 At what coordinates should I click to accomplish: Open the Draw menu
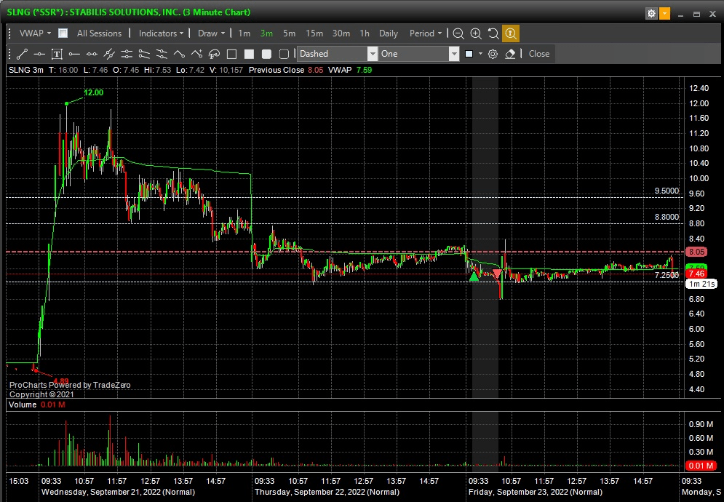pos(211,33)
